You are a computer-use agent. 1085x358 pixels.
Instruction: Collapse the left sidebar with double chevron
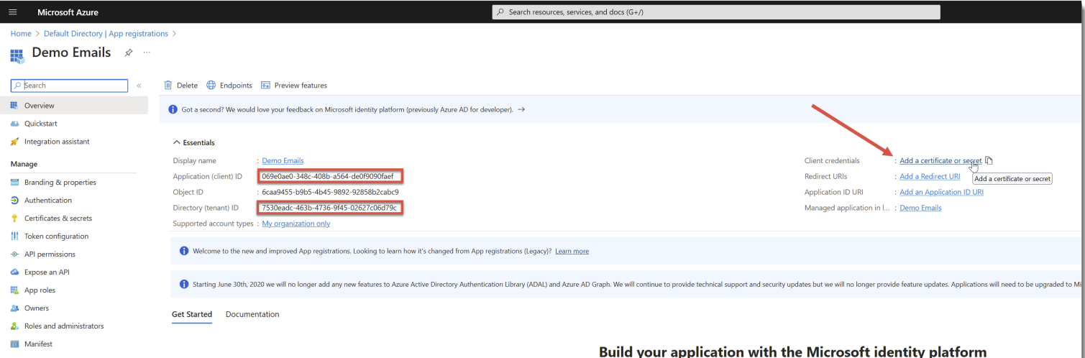tap(139, 86)
